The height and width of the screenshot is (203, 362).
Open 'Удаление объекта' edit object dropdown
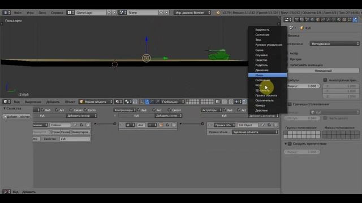point(255,132)
